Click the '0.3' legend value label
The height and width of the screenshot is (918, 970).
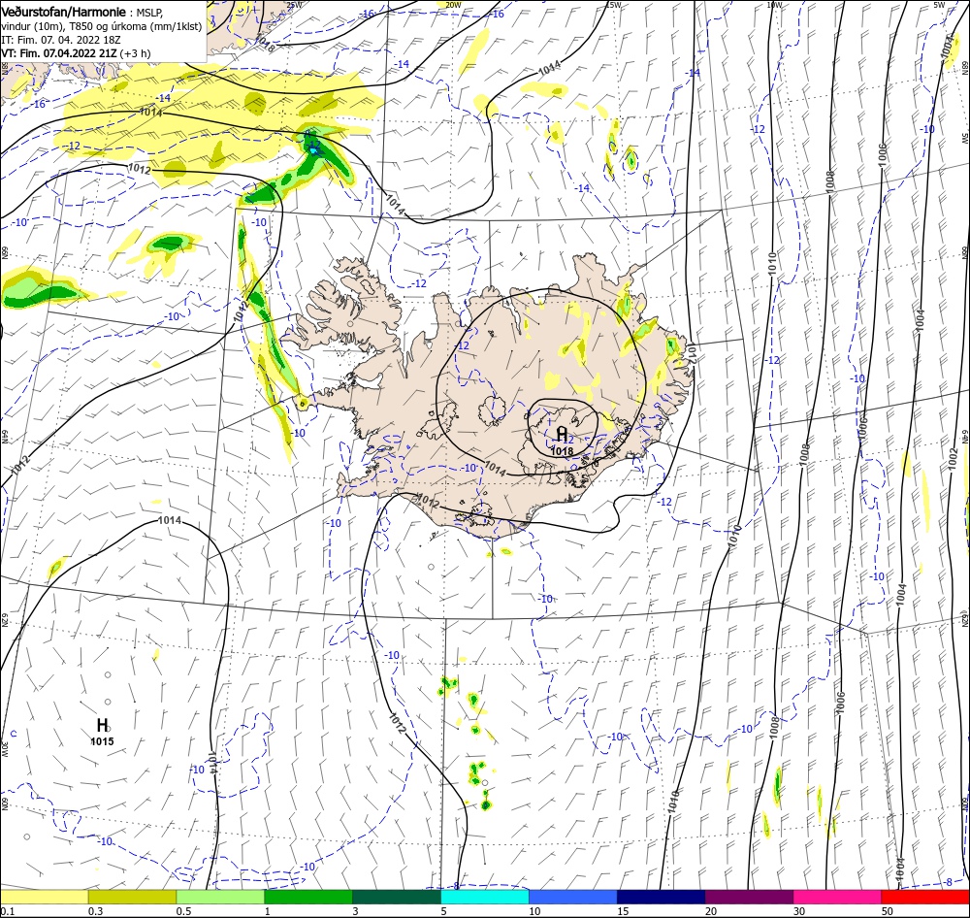point(96,911)
